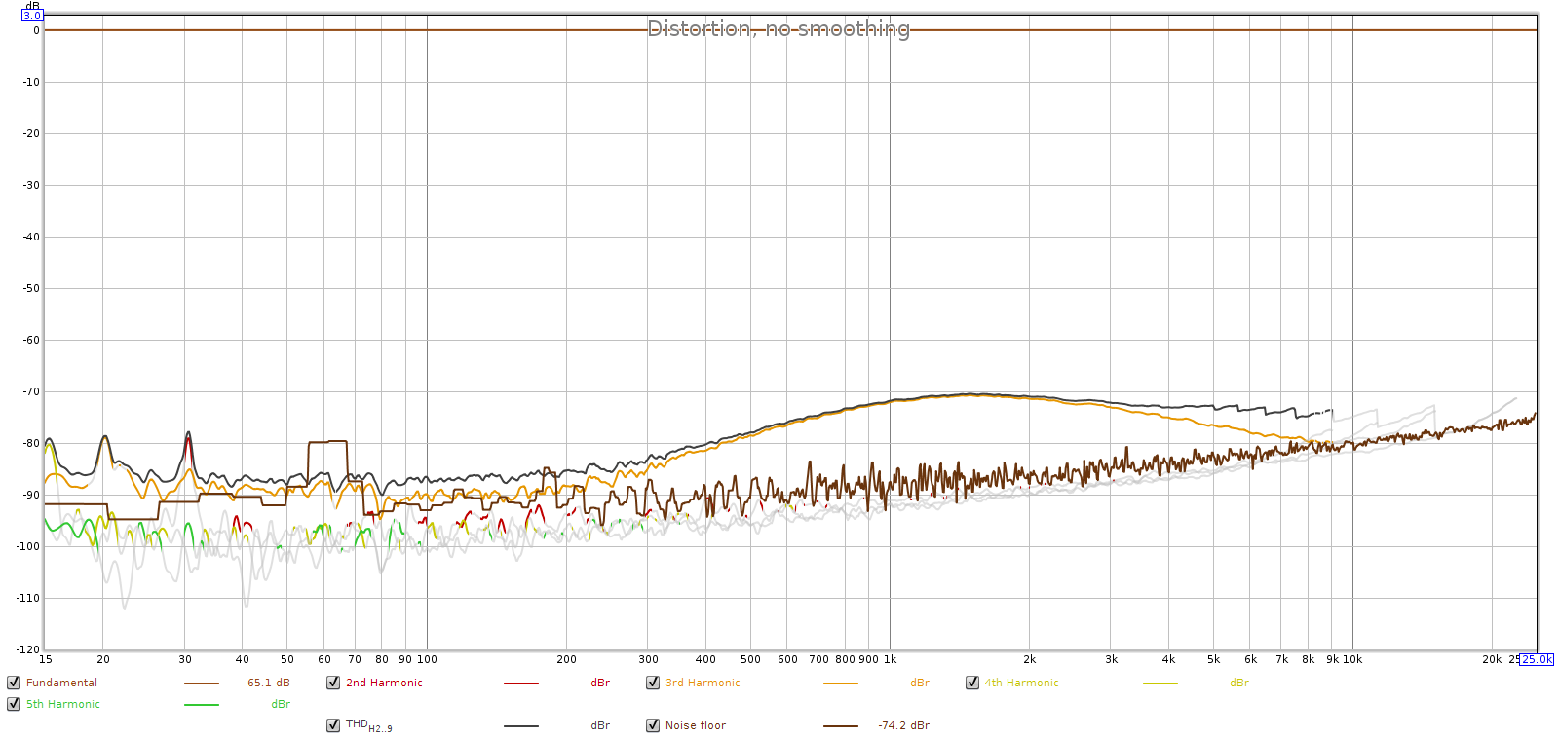Click the Noise floor value -74.2 dBr
The height and width of the screenshot is (739, 1559).
904,725
